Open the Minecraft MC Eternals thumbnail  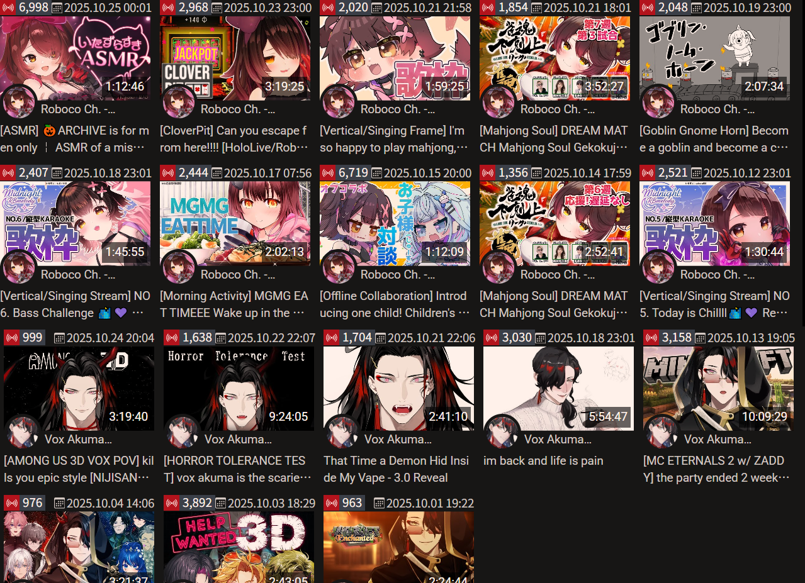(718, 389)
